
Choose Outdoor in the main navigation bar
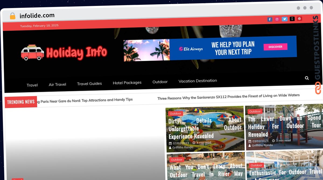coord(160,82)
